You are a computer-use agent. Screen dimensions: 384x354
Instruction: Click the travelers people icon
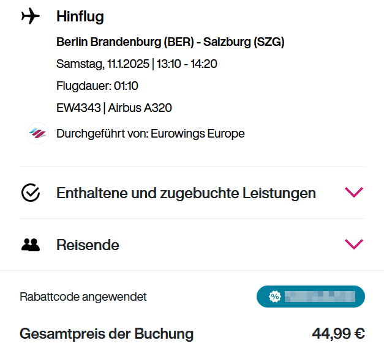point(31,245)
